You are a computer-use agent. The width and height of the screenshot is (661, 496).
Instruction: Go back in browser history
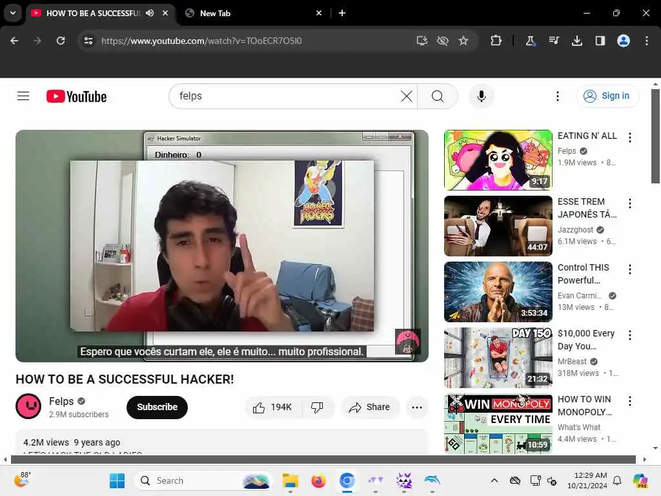(x=14, y=41)
